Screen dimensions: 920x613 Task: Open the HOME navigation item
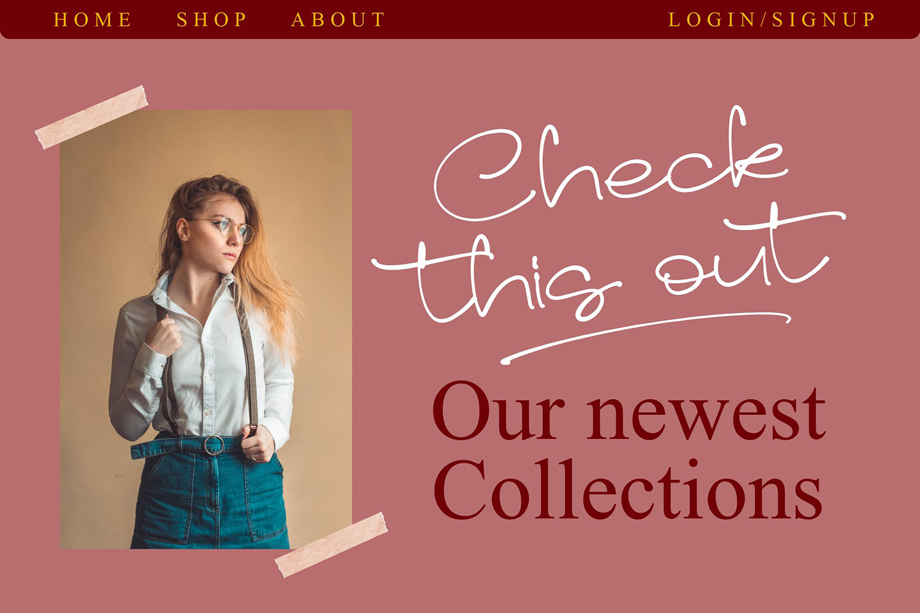click(93, 20)
